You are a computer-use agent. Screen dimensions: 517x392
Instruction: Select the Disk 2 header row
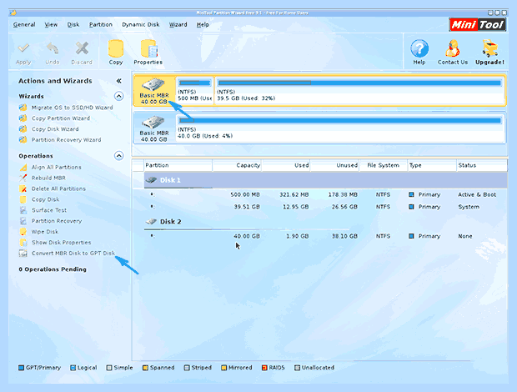325,222
